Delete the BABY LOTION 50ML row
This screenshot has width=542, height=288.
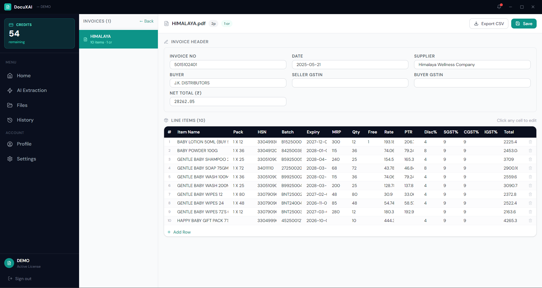(530, 142)
